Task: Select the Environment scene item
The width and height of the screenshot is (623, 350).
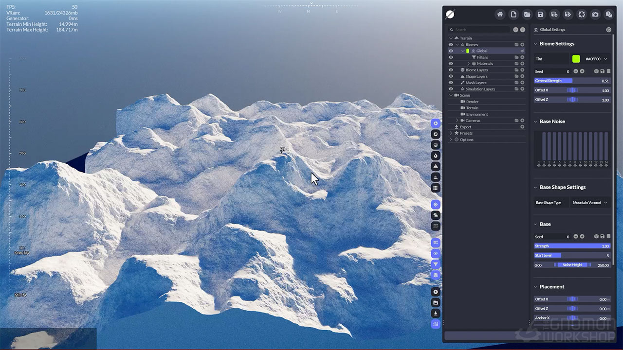Action: tap(476, 114)
